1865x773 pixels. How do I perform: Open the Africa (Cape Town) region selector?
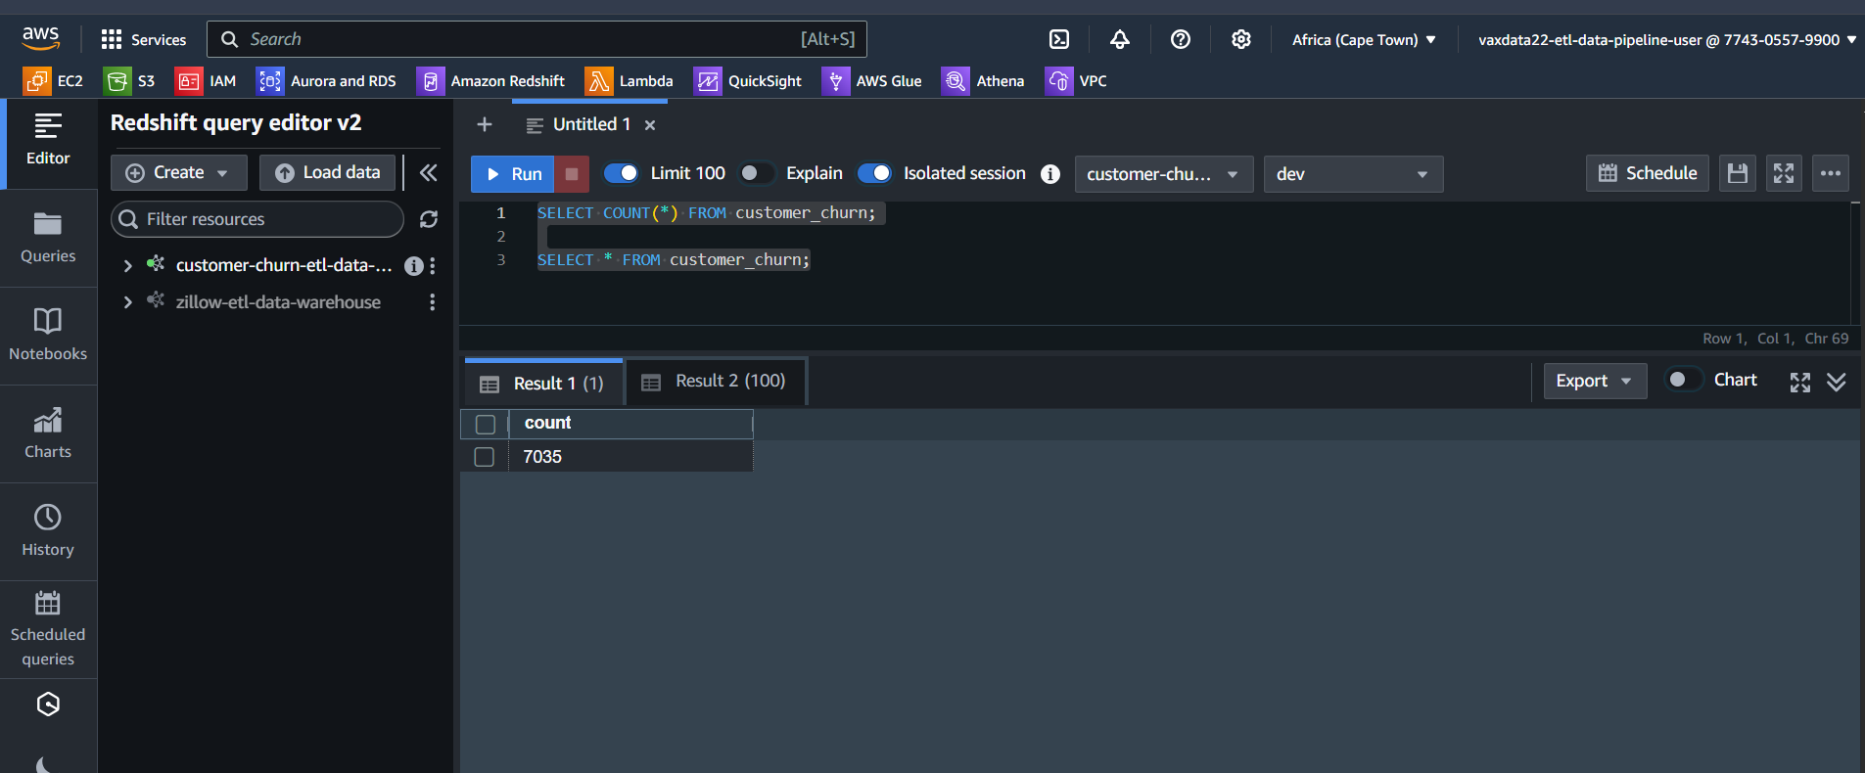(1365, 40)
